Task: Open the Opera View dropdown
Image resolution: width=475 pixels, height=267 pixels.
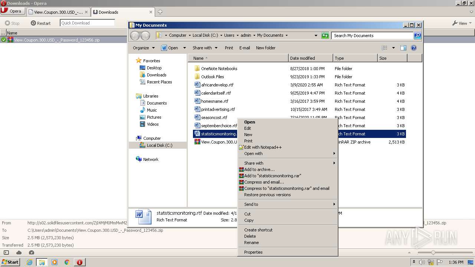Action: [462, 23]
